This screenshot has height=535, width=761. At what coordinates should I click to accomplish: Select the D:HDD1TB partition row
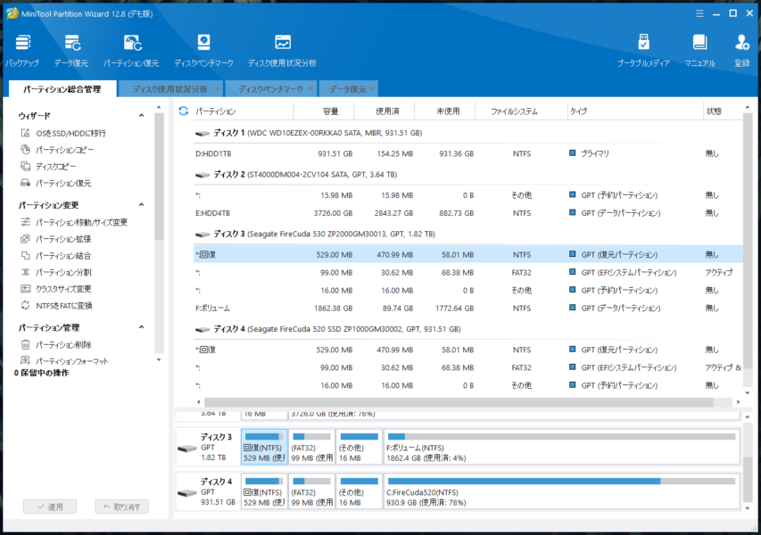click(467, 153)
